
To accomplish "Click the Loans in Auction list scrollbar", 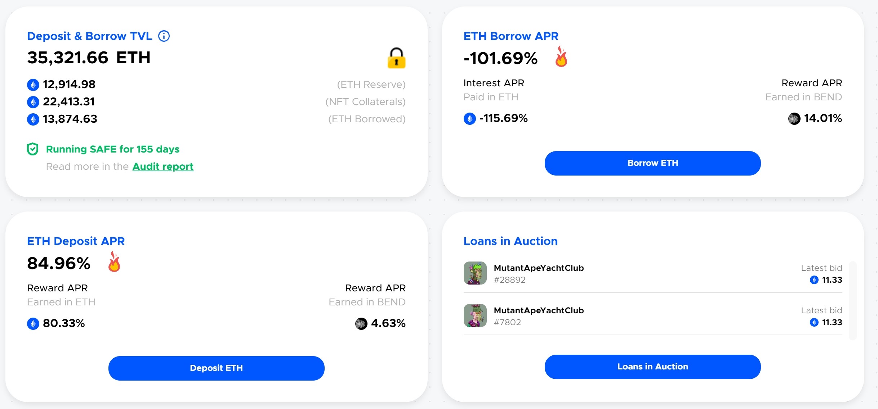I will pos(852,300).
